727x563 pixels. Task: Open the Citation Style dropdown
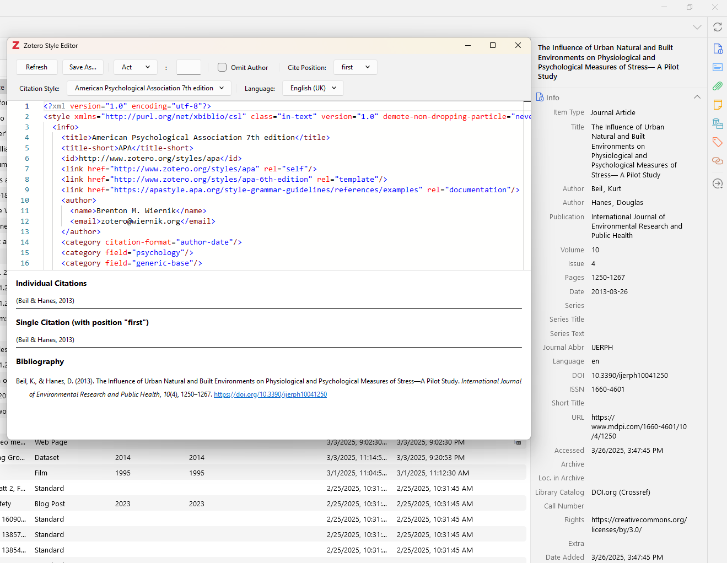coord(149,88)
